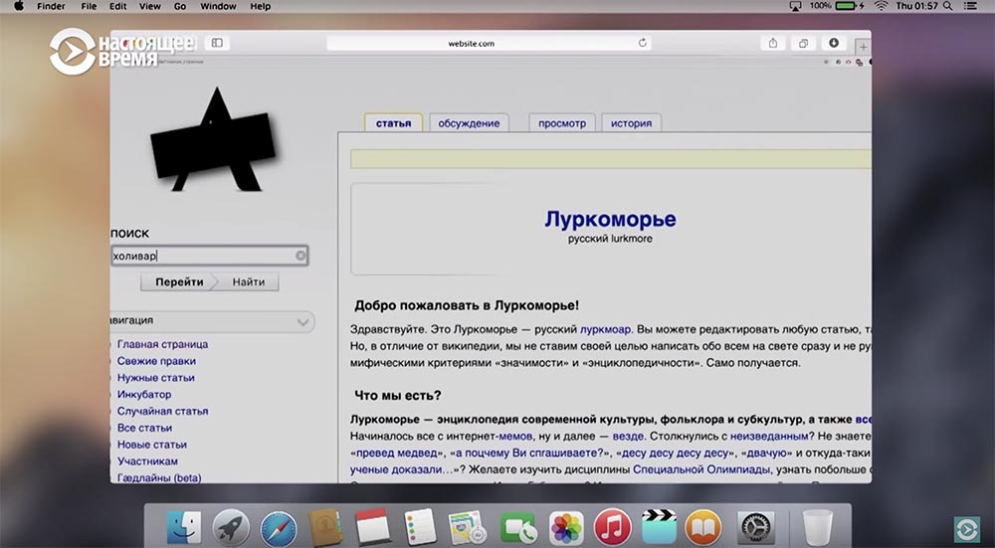Viewport: 995px width, 548px height.
Task: Open the Apple menu
Action: coord(18,6)
